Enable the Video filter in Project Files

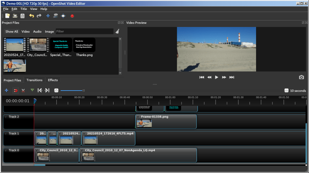click(x=25, y=32)
